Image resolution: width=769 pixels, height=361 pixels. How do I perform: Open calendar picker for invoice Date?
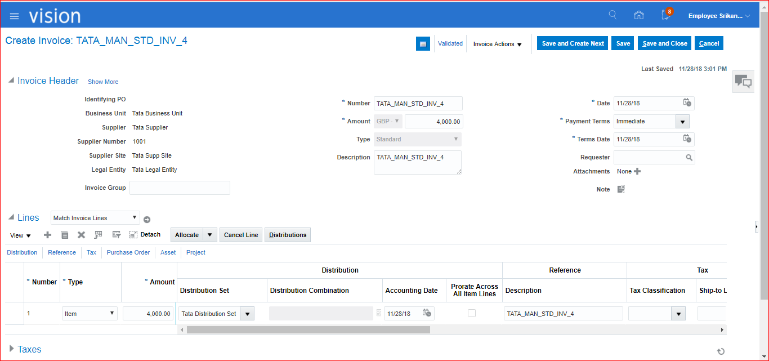[x=687, y=102]
